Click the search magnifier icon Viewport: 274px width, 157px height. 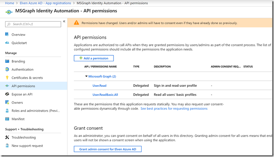pyautogui.click(x=9, y=24)
